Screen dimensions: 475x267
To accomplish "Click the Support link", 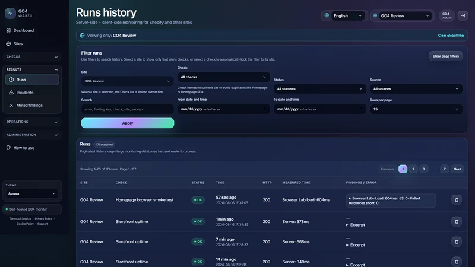I will [42, 224].
